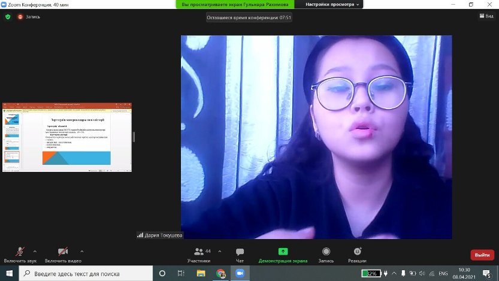Click the shared PowerPoint screen thumbnail
499x281 pixels.
pyautogui.click(x=67, y=138)
